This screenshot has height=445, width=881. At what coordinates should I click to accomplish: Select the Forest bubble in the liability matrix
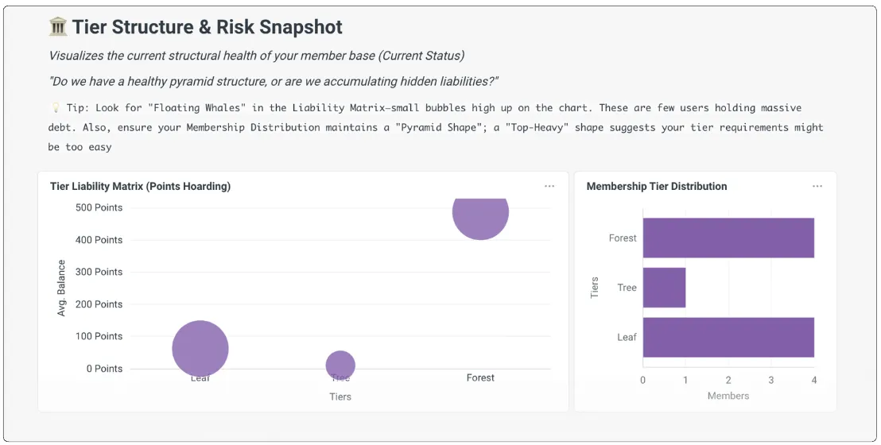coord(480,213)
